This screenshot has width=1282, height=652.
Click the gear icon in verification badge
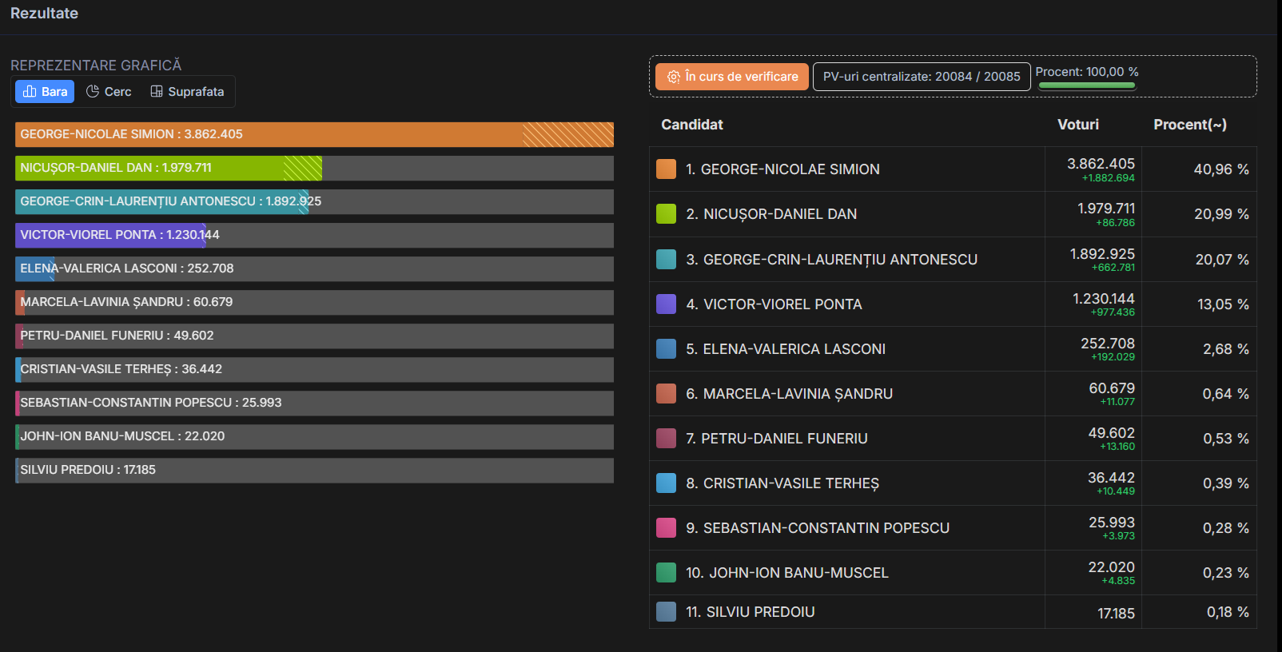674,77
